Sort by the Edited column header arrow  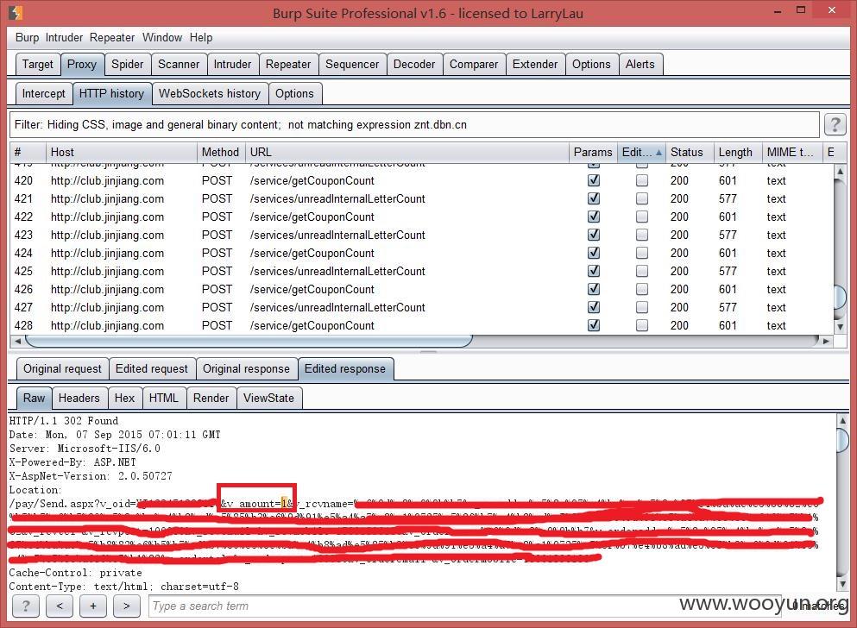click(659, 153)
